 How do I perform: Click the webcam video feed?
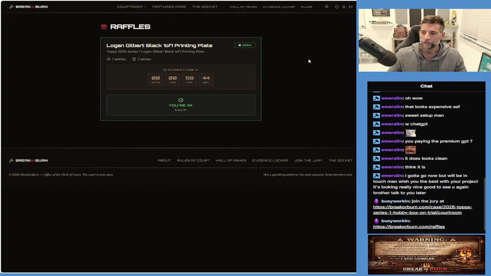point(425,40)
